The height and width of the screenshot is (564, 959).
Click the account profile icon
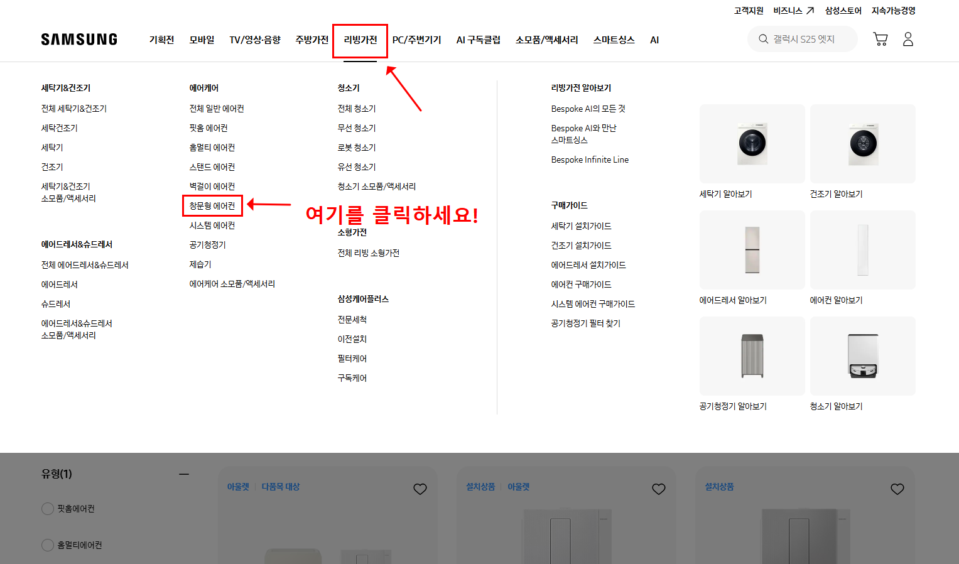pos(908,38)
